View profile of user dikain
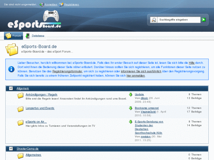The width and height of the screenshot is (214, 160). (144, 98)
